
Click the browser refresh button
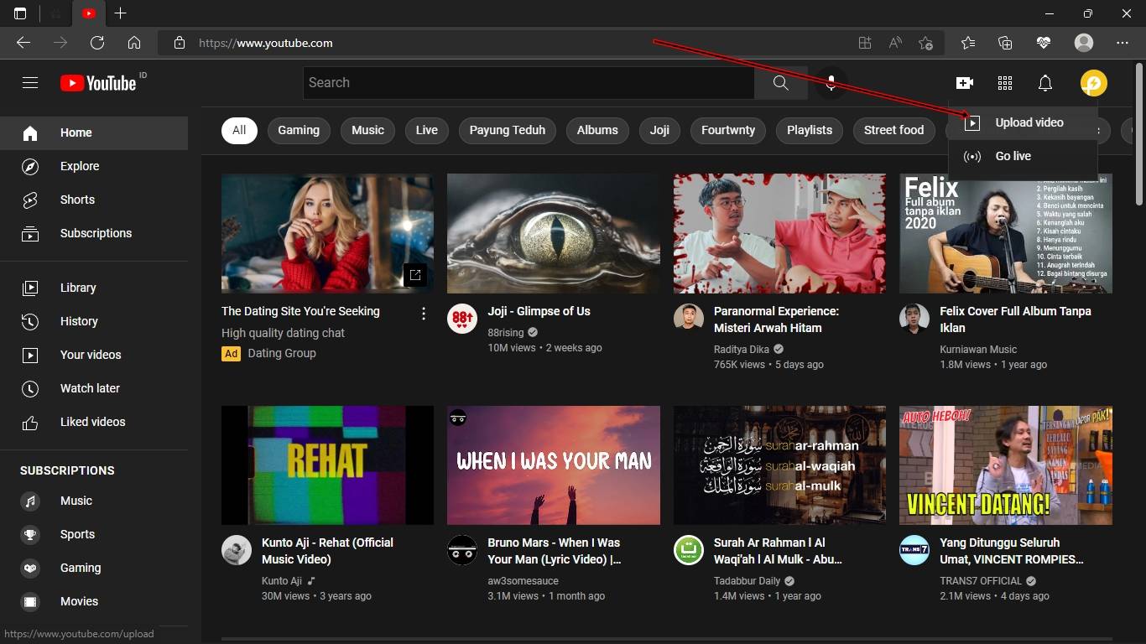click(97, 43)
